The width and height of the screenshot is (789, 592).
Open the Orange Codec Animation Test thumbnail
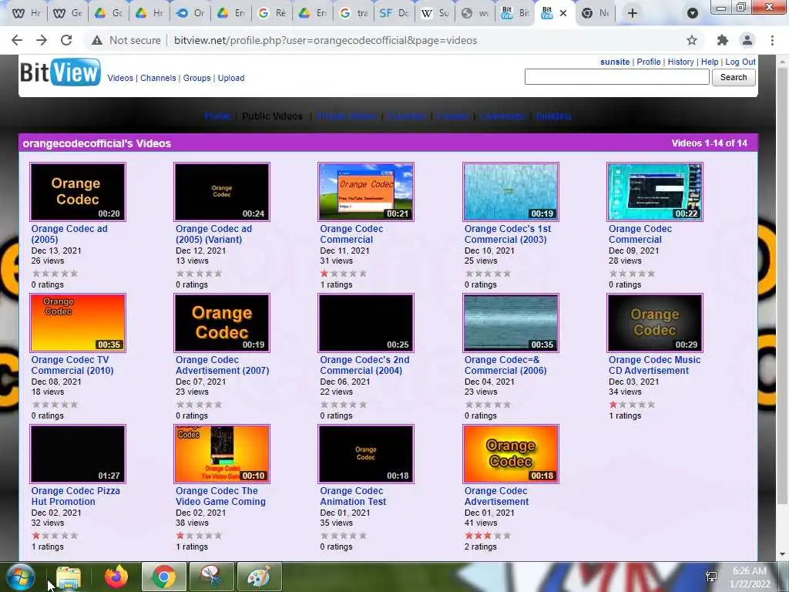tap(366, 453)
